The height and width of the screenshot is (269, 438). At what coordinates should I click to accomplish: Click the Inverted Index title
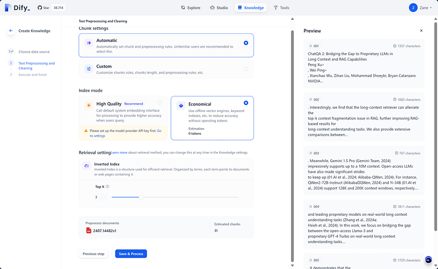(107, 164)
